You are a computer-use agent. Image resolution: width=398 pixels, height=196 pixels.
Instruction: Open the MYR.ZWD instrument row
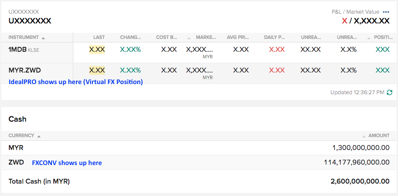coord(199,73)
